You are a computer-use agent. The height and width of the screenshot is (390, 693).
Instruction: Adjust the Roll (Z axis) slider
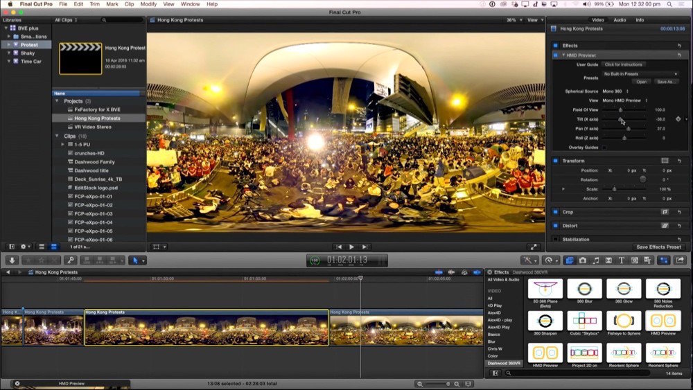(624, 138)
